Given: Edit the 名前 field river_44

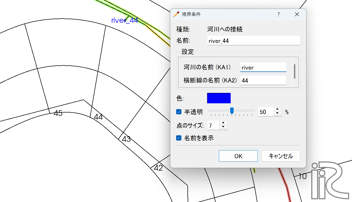Looking at the screenshot, I should [x=254, y=41].
